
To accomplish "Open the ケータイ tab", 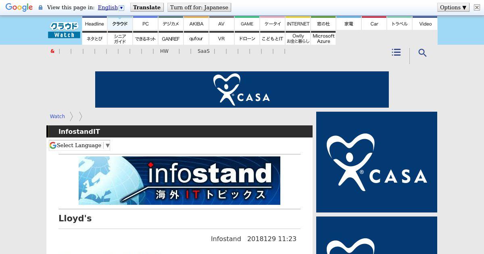I will point(272,23).
